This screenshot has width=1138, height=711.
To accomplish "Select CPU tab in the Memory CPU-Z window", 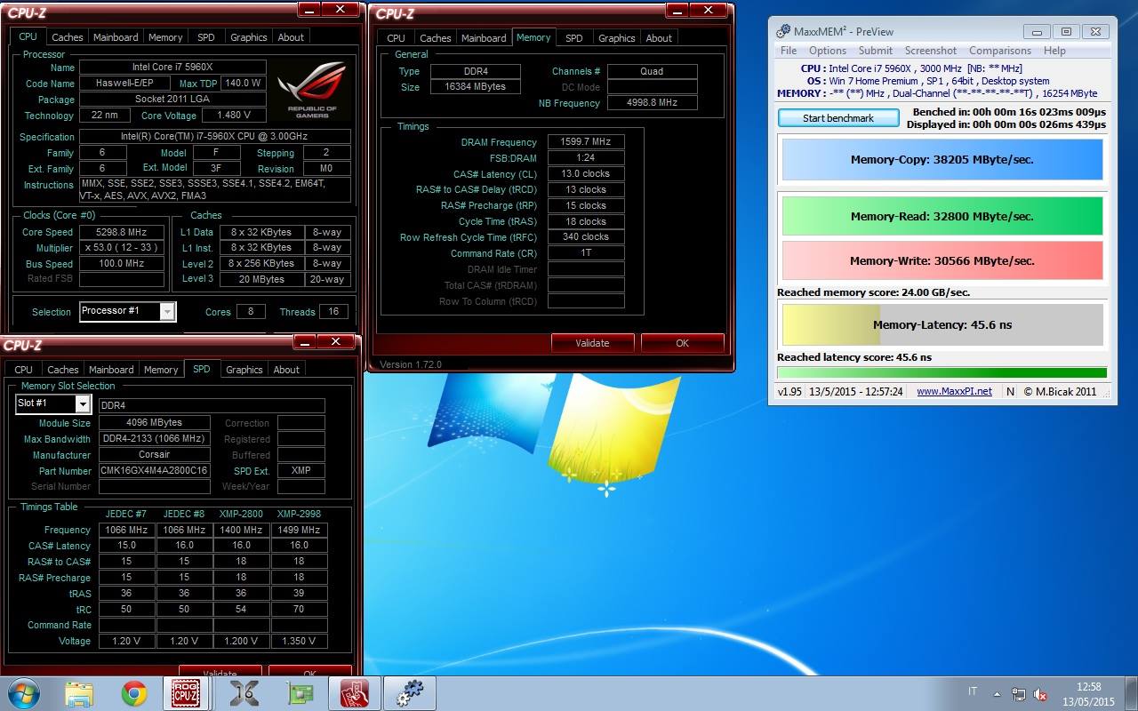I will (x=397, y=38).
